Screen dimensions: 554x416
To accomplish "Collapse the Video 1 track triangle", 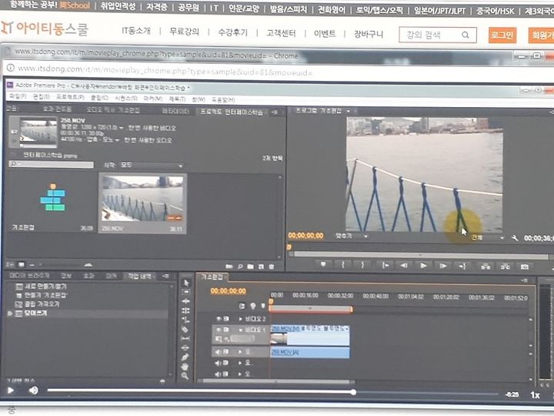I will click(241, 330).
